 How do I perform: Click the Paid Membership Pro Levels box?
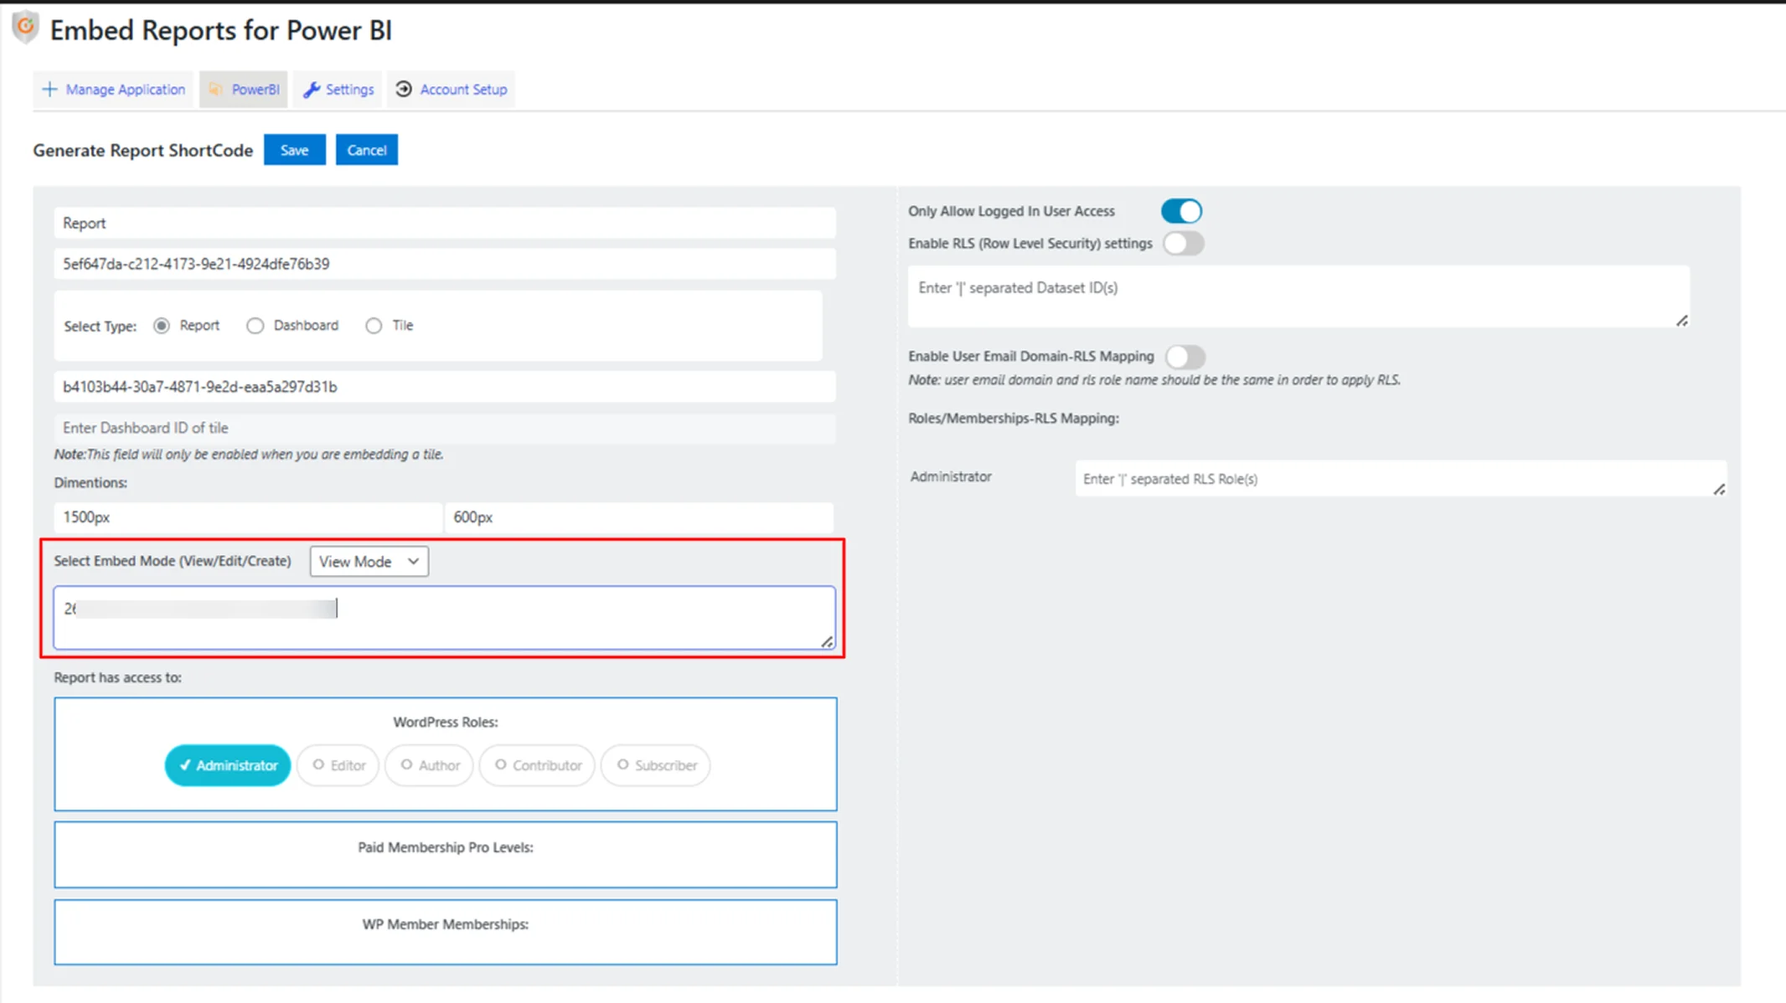446,854
